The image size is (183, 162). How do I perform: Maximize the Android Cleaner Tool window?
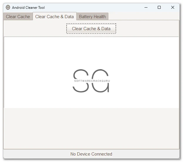tap(159, 7)
